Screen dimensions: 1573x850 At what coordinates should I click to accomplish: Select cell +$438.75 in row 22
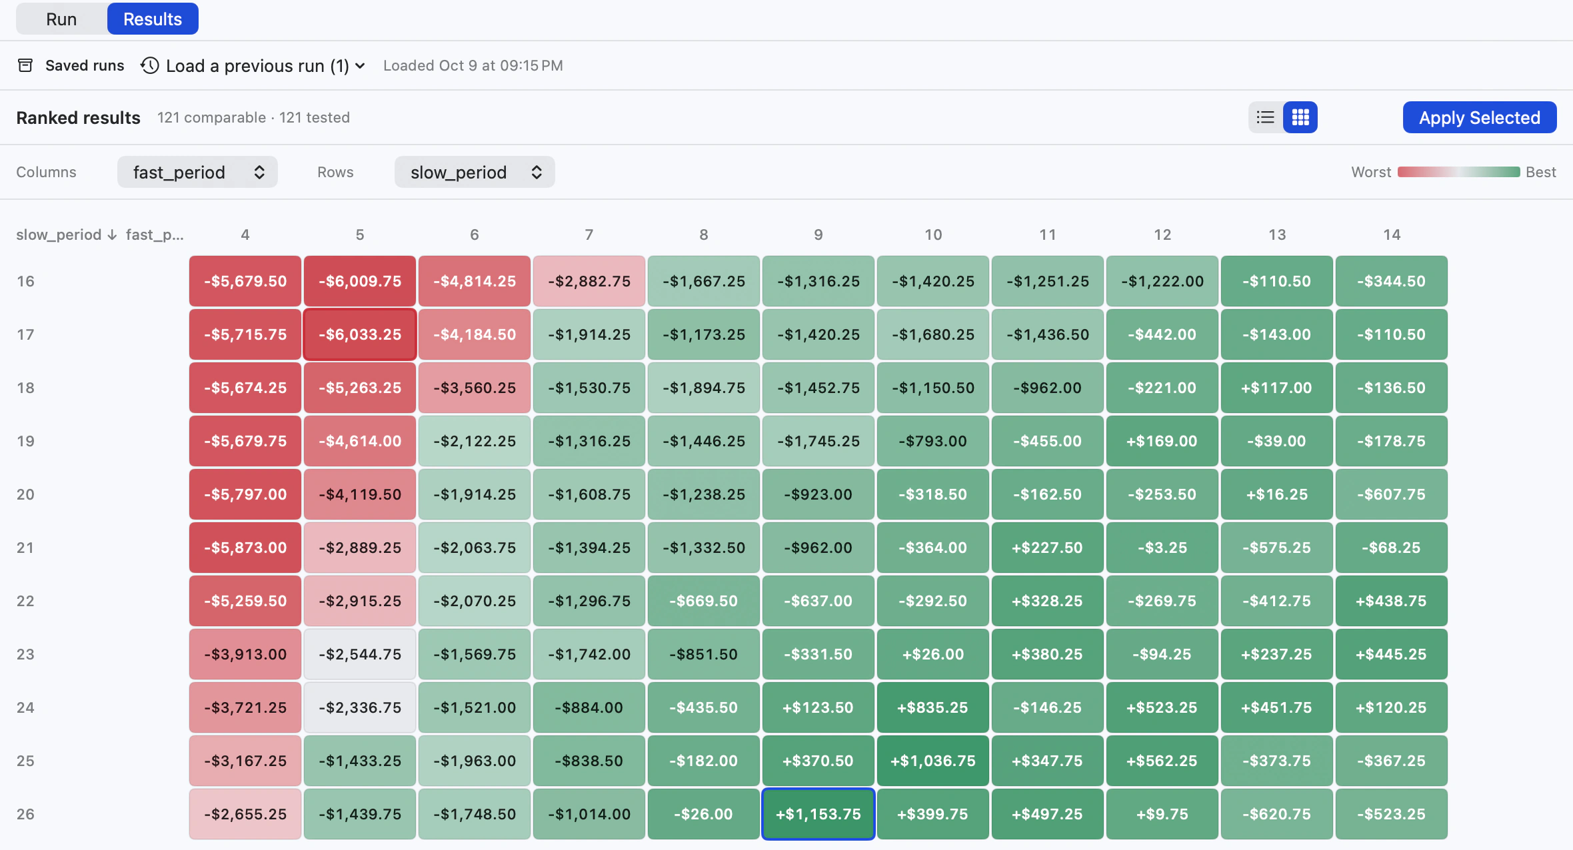point(1392,601)
